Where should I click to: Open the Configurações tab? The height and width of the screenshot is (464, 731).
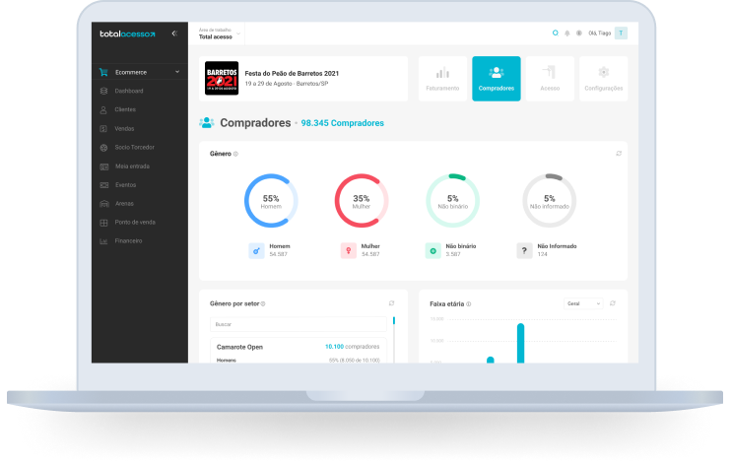pos(603,78)
